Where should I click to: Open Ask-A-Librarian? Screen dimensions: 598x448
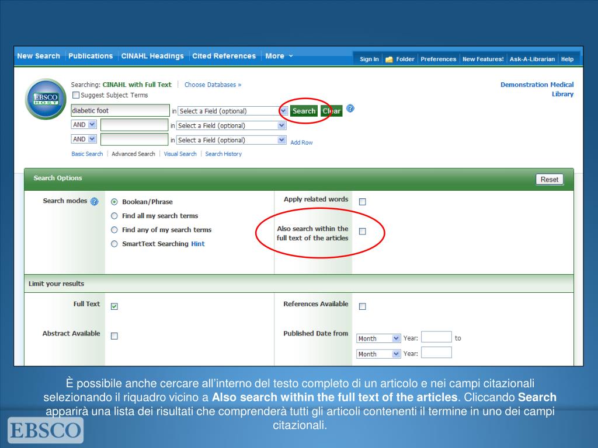(532, 59)
